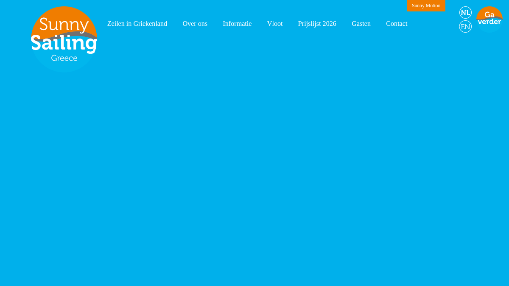The image size is (509, 286).
Task: Visit the 'Contact' page link
Action: pyautogui.click(x=397, y=24)
